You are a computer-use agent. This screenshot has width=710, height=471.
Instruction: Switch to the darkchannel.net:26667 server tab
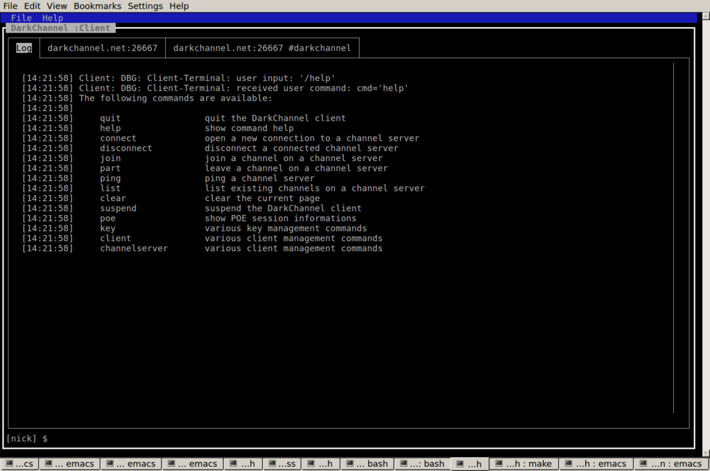tap(103, 48)
